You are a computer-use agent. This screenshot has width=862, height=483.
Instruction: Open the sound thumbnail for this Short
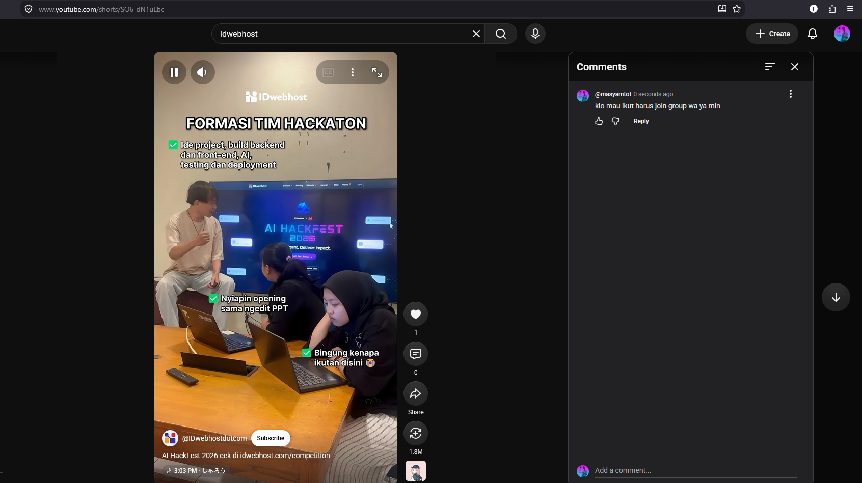pos(416,471)
